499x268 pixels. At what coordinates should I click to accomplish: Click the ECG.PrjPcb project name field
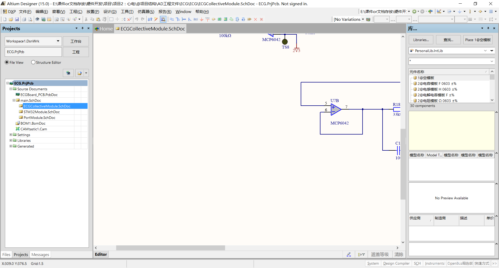click(x=33, y=52)
